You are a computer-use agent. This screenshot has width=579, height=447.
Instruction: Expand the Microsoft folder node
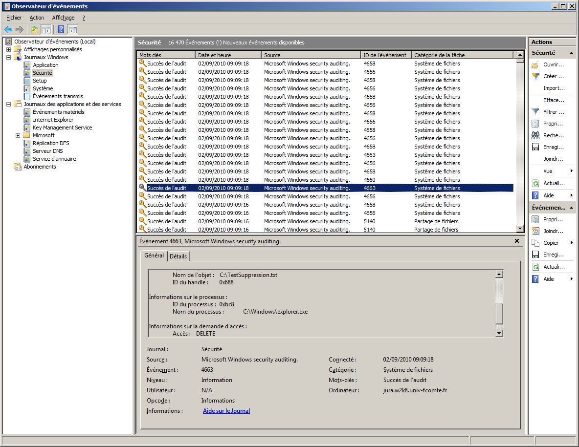click(x=18, y=135)
